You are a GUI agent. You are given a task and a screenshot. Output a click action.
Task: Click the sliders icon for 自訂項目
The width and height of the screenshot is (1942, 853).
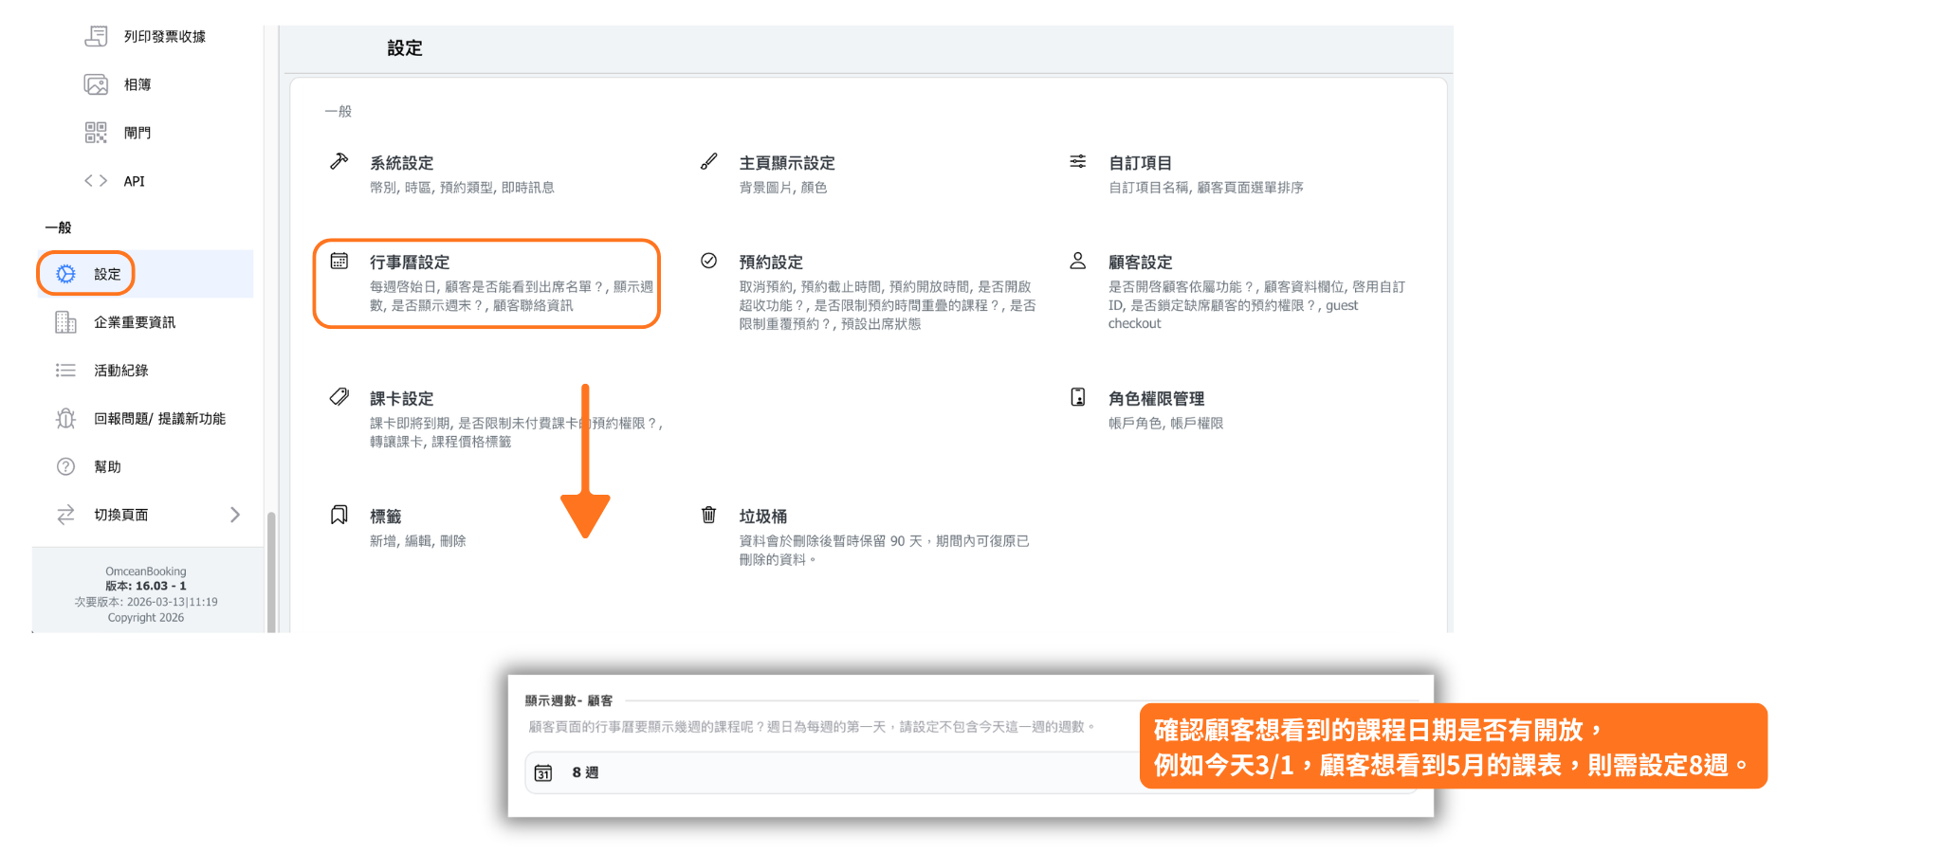(x=1077, y=161)
